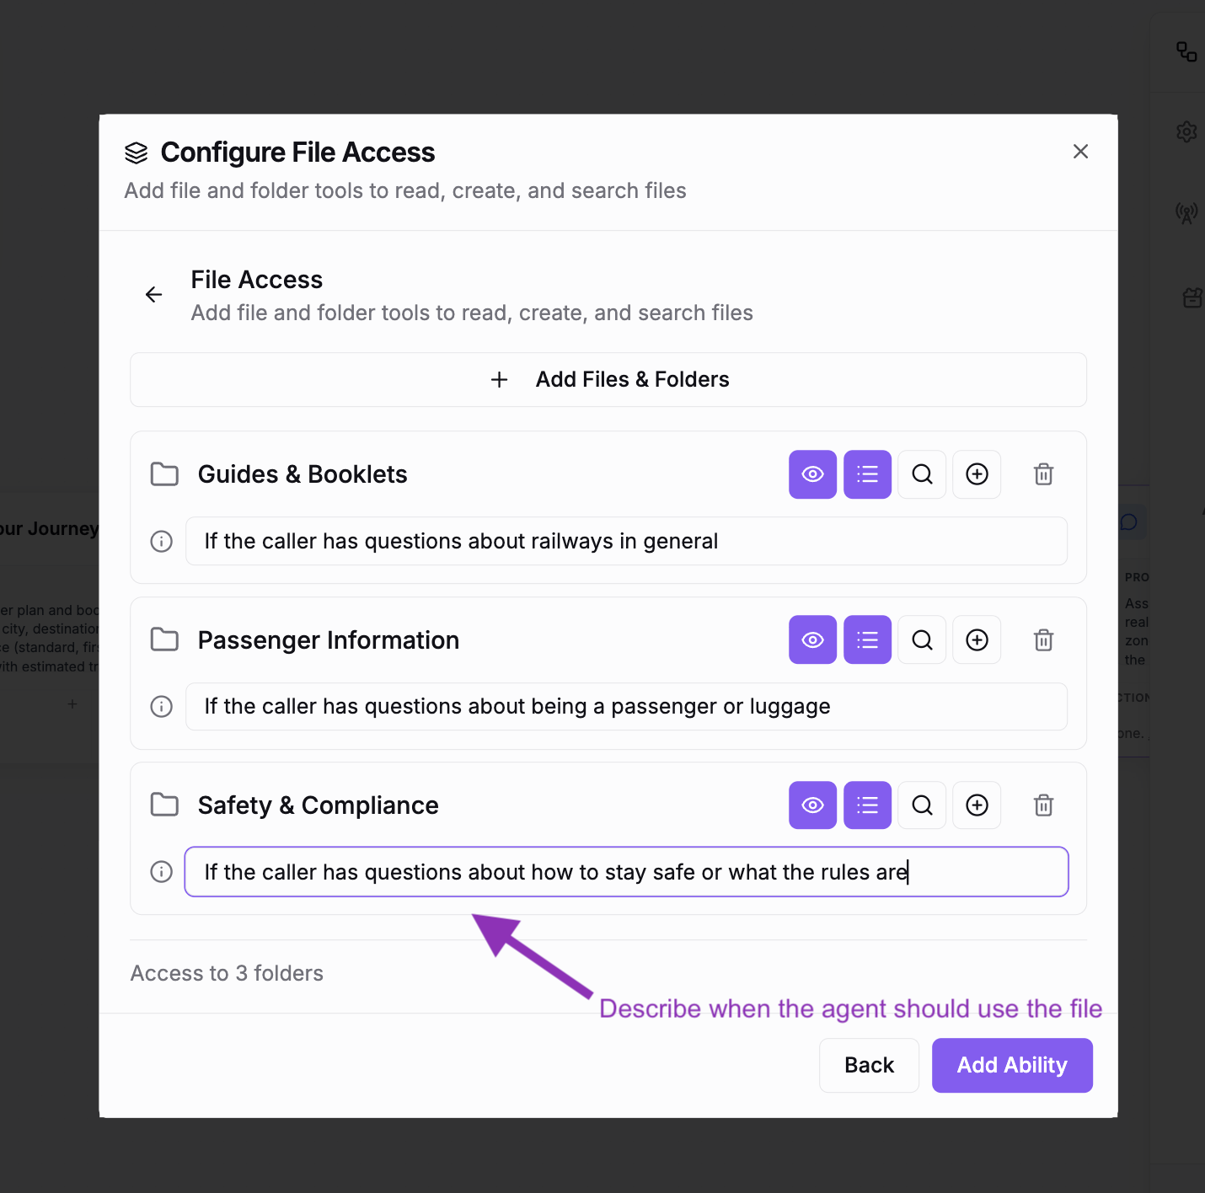Click the add file icon on Safety & Compliance
Screen dimensions: 1205x1193
tap(977, 805)
